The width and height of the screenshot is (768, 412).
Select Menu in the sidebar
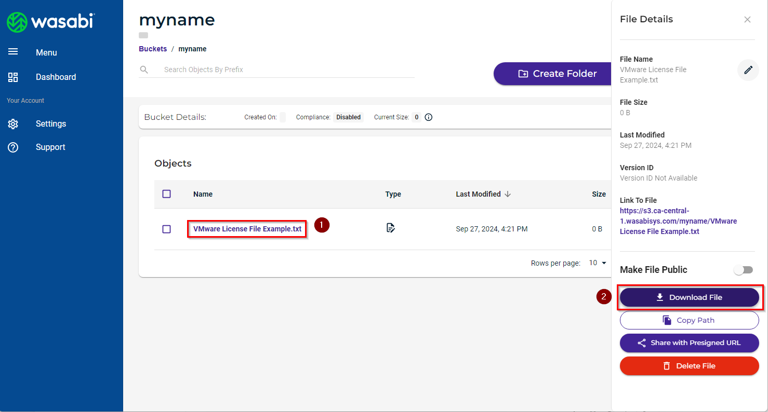coord(46,52)
